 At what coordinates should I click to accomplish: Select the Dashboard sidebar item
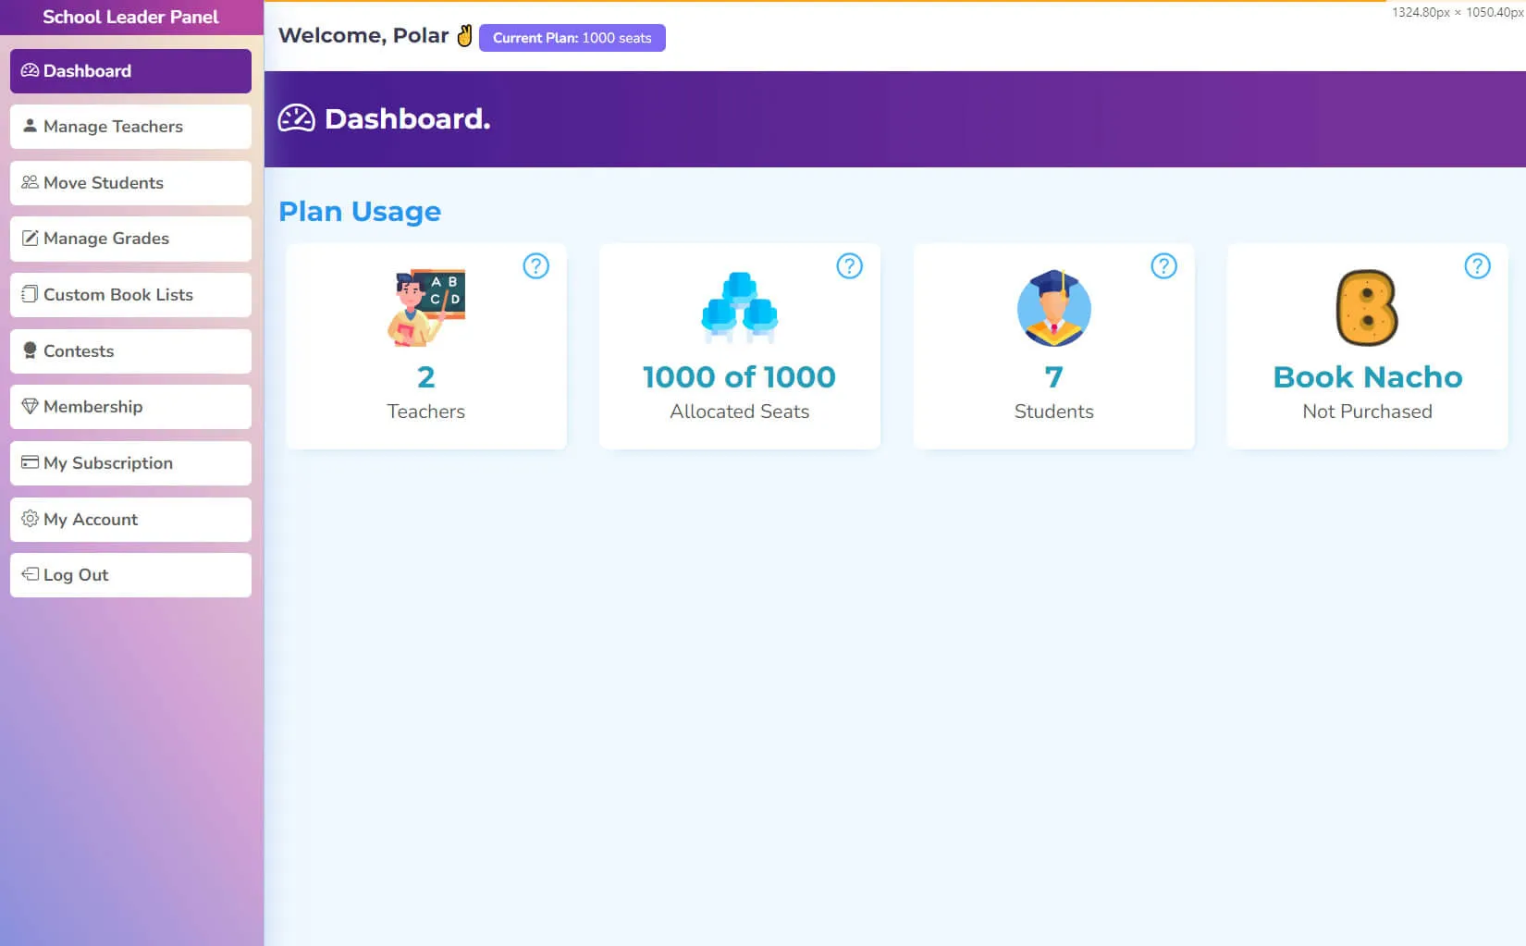tap(130, 71)
